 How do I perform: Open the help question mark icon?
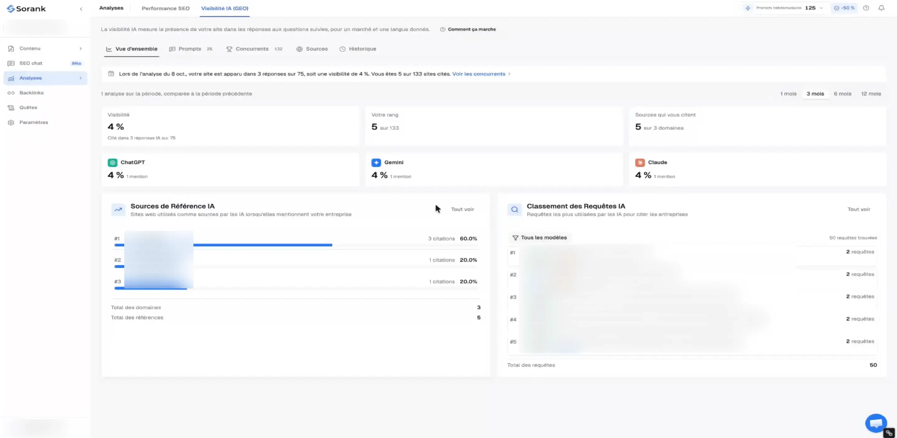(x=866, y=8)
